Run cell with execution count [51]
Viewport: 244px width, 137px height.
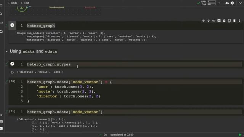tap(12, 112)
